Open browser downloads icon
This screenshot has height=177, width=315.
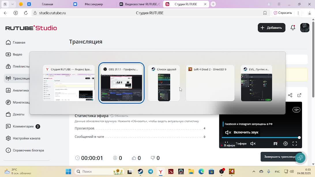click(x=309, y=13)
